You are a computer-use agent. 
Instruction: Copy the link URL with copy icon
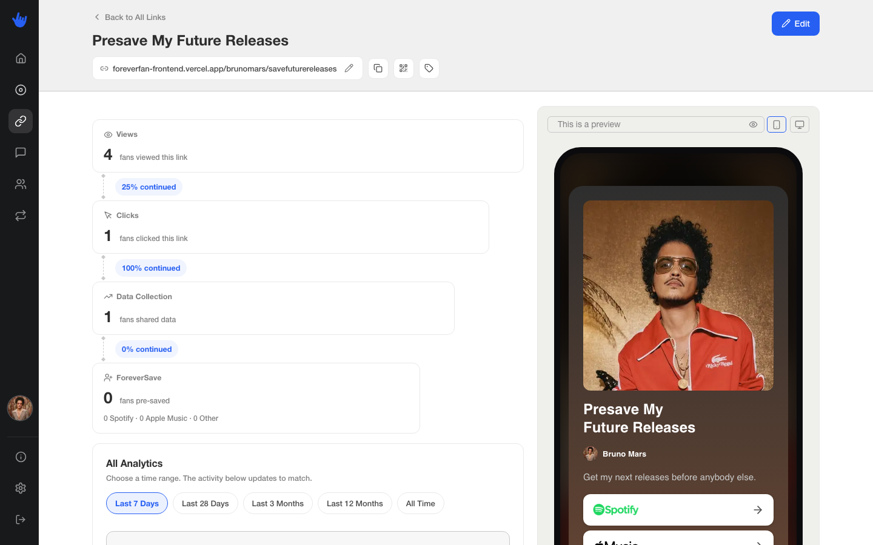tap(378, 68)
